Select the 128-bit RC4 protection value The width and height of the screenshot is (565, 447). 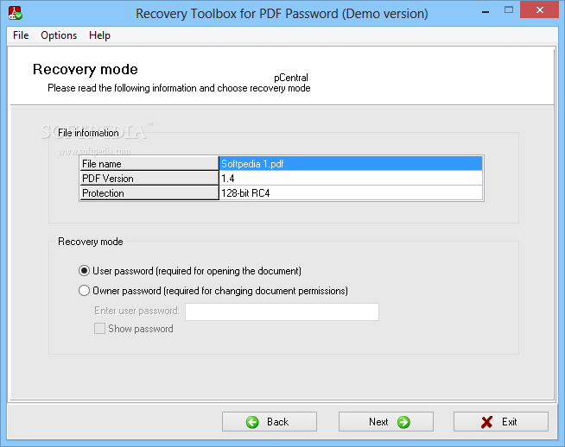pyautogui.click(x=351, y=193)
